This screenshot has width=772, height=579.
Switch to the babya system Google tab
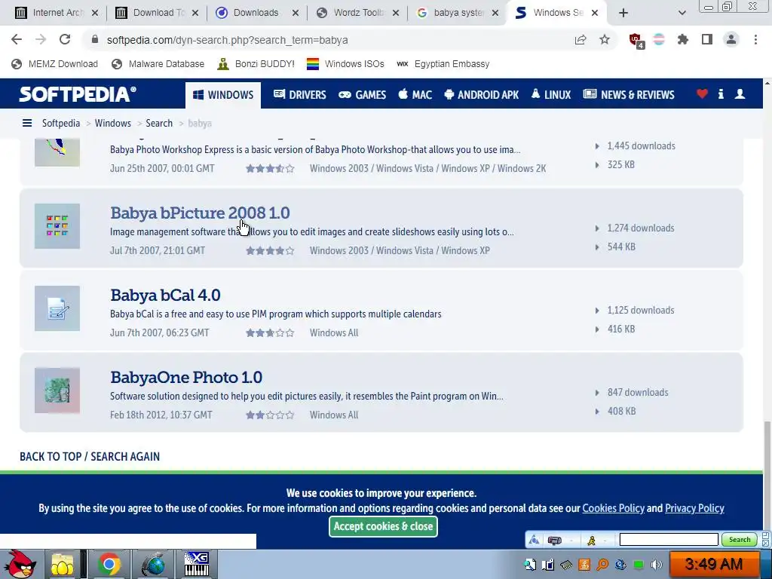pos(458,13)
